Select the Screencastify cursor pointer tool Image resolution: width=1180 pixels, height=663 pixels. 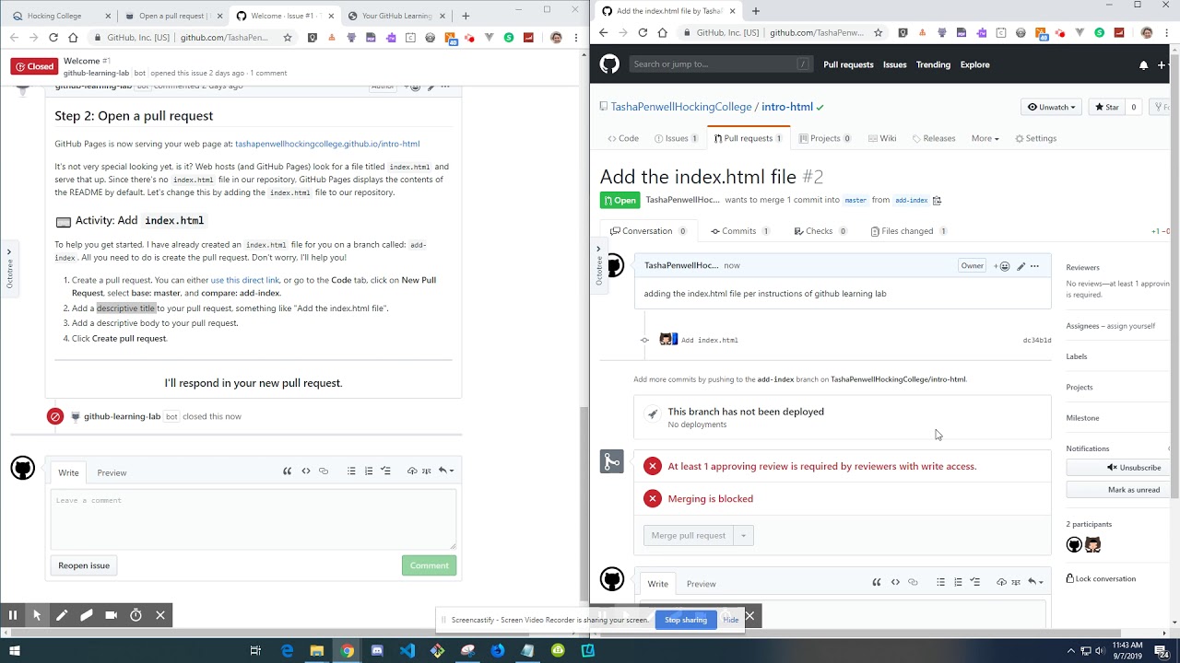[37, 615]
